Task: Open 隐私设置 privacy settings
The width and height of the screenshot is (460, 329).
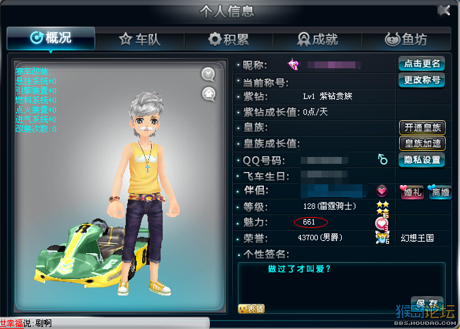Action: pyautogui.click(x=422, y=160)
